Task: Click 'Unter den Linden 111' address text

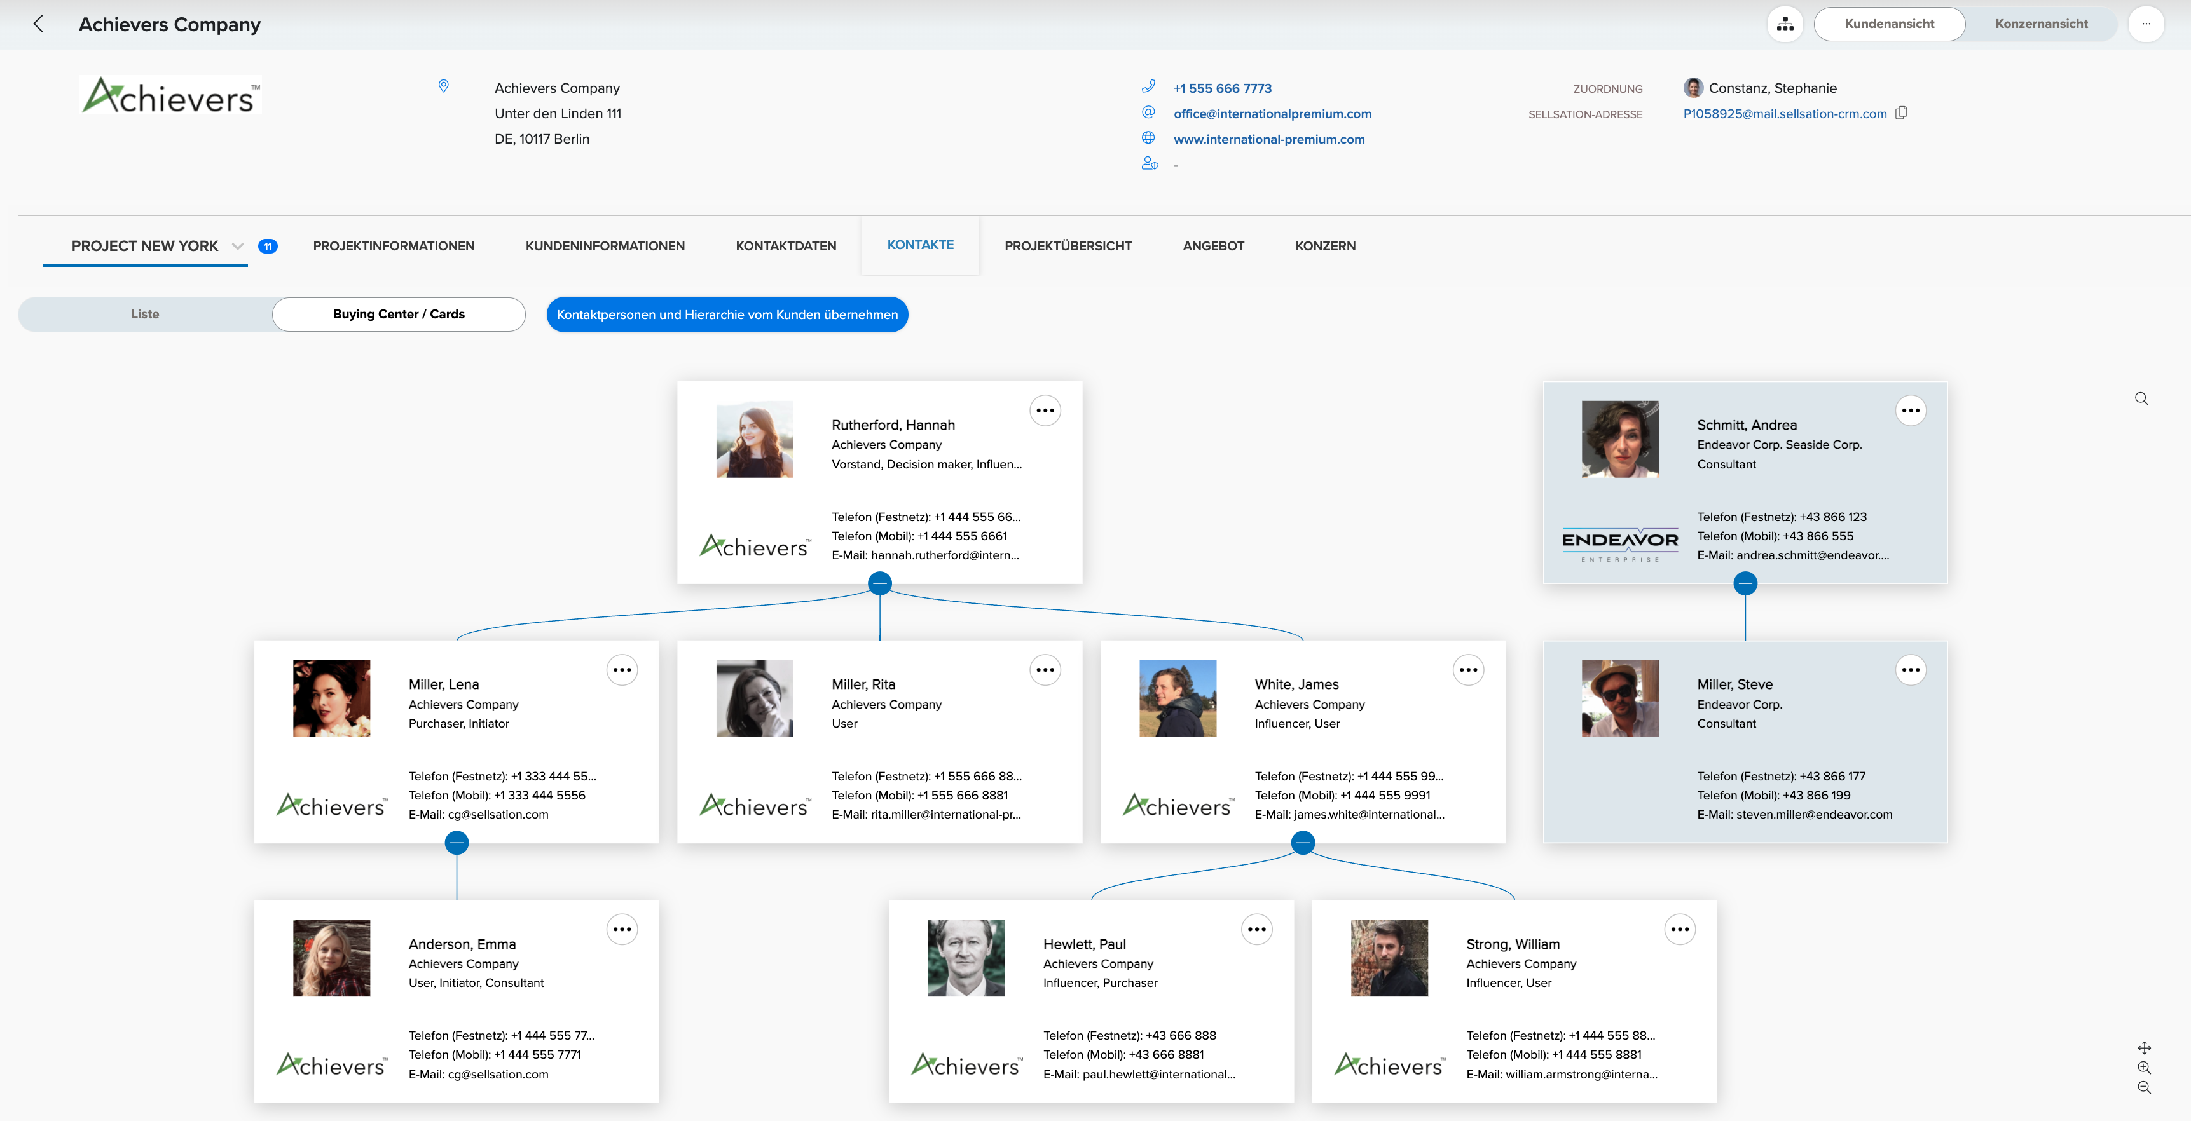Action: (558, 114)
